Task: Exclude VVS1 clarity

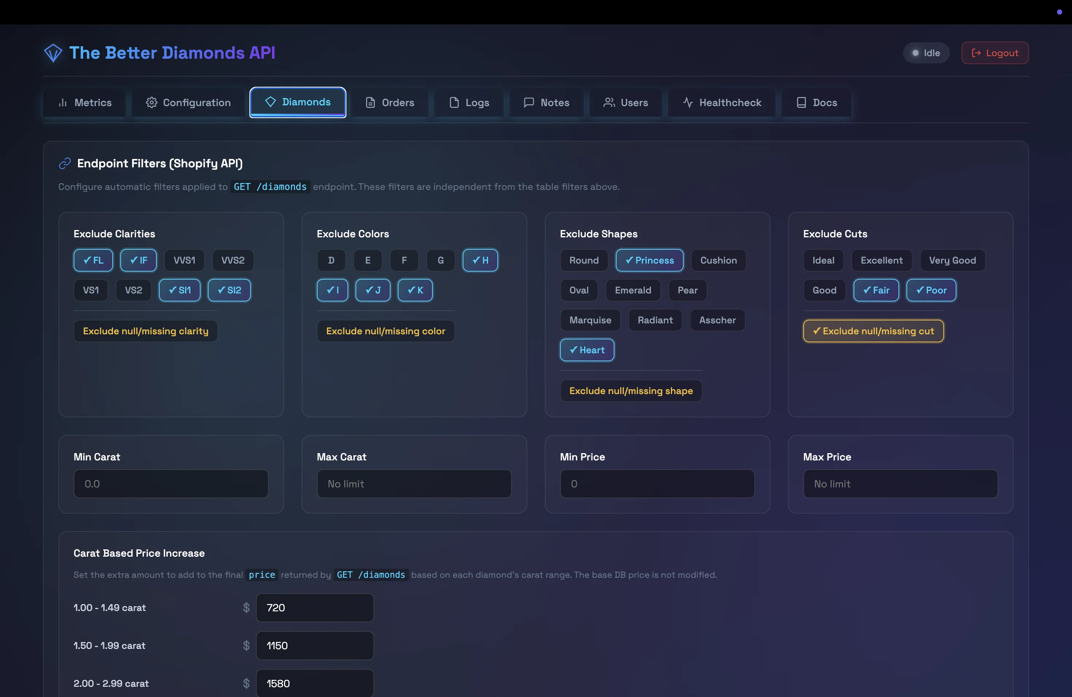Action: [x=184, y=260]
